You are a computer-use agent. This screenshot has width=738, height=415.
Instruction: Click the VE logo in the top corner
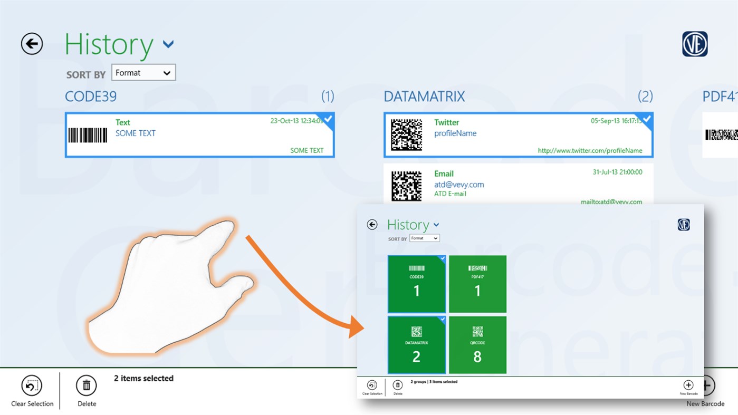click(695, 44)
